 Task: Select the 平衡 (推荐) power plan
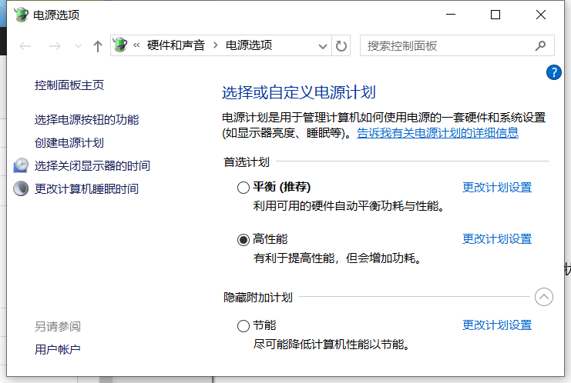[244, 188]
